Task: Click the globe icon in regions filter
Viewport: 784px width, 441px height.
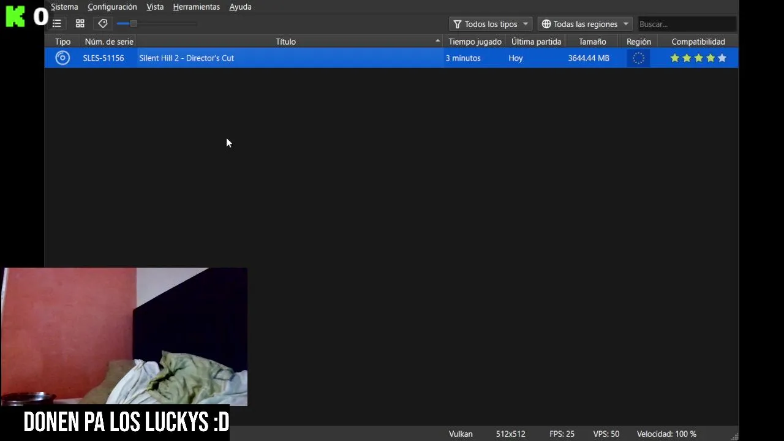Action: [546, 24]
